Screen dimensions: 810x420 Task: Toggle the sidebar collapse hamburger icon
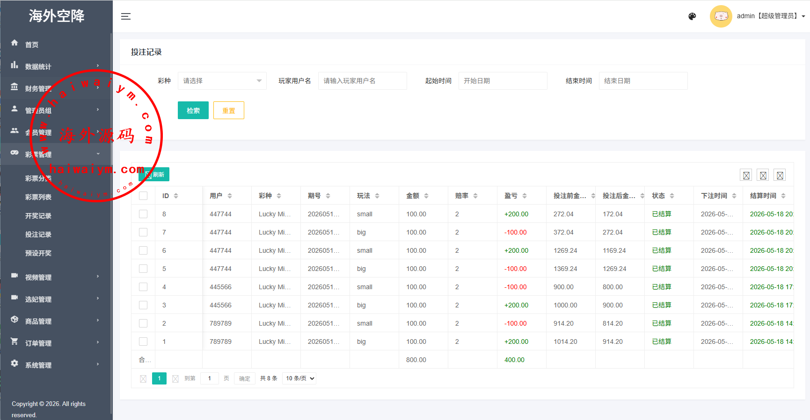[126, 16]
